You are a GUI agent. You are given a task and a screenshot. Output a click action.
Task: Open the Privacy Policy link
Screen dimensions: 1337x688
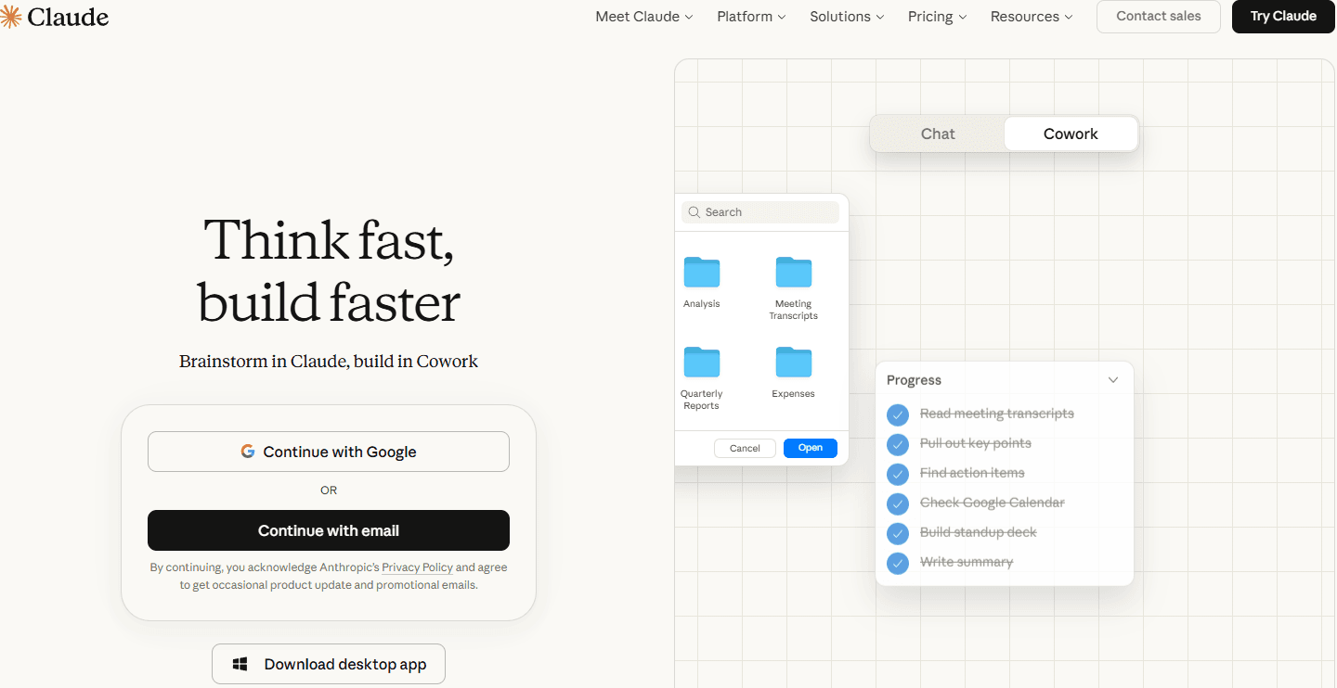pyautogui.click(x=417, y=567)
